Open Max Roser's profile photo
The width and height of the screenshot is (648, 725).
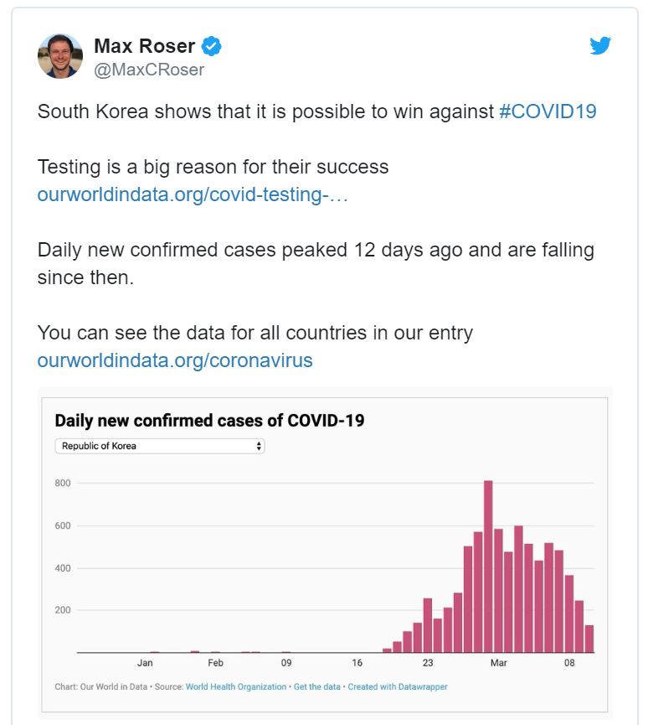click(60, 56)
